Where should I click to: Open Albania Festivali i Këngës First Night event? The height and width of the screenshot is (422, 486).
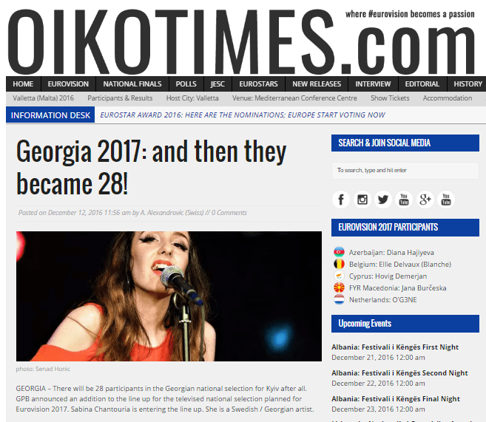(x=395, y=347)
